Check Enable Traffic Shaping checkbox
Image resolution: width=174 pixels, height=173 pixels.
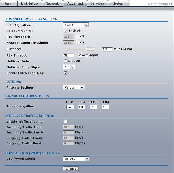click(x=66, y=121)
